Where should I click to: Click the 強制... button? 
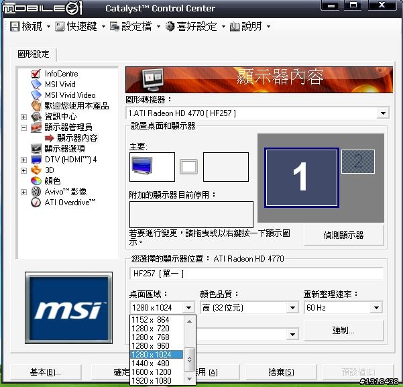343,331
